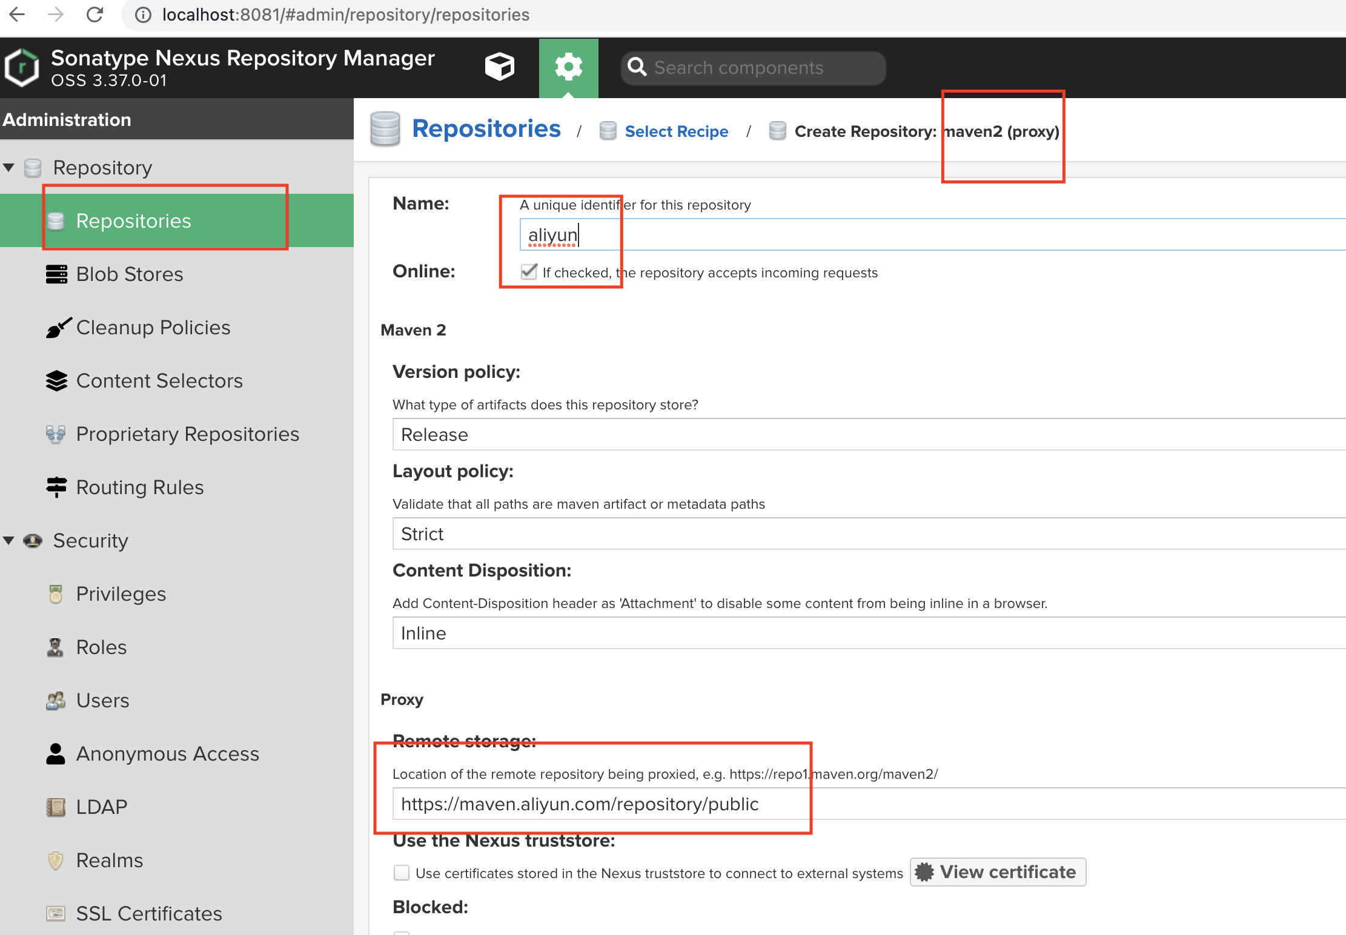Open Realms
The height and width of the screenshot is (935, 1346).
110,860
